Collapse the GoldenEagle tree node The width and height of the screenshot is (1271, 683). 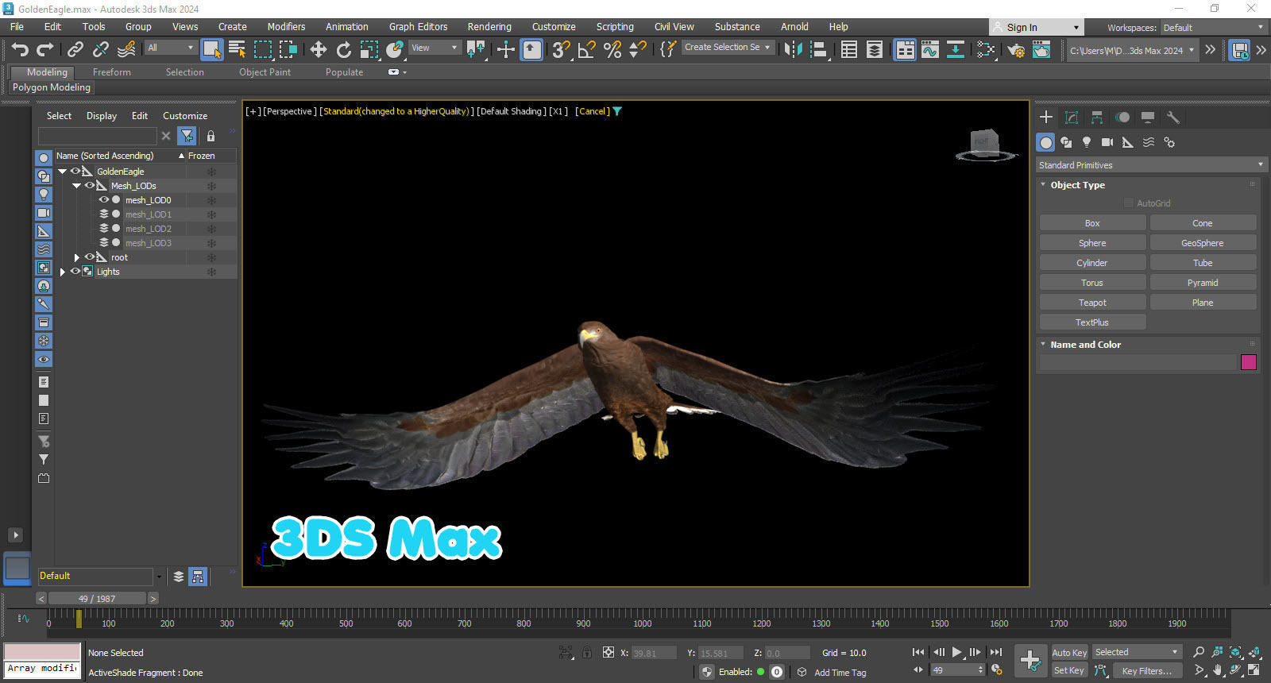pos(63,171)
